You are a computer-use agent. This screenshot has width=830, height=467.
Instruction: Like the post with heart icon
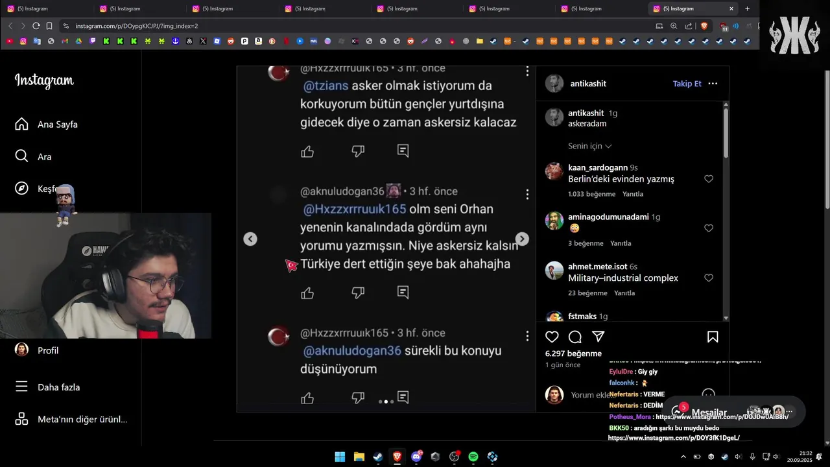coord(552,337)
